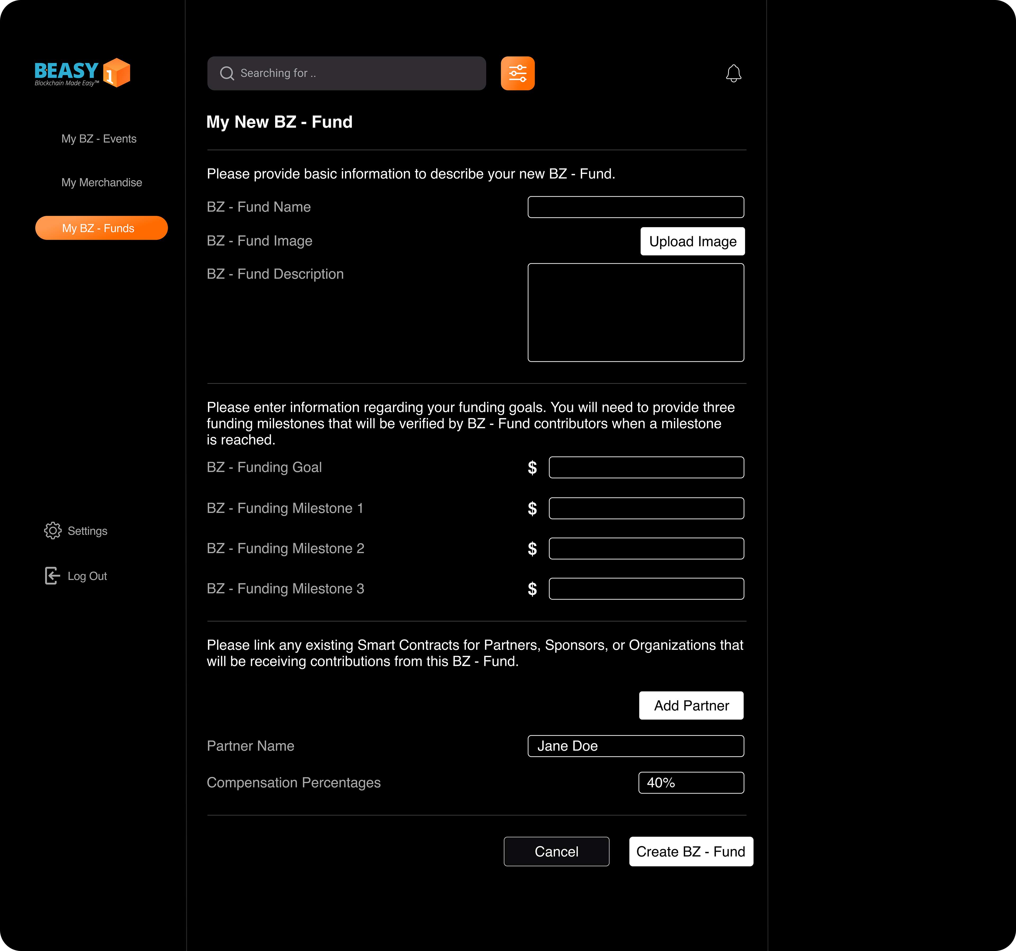Image resolution: width=1016 pixels, height=951 pixels.
Task: Open the orange filter settings button
Action: tap(517, 74)
